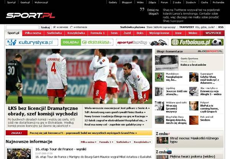Open the sport.pl karting banner
230x159 pixels.
coord(142,42)
